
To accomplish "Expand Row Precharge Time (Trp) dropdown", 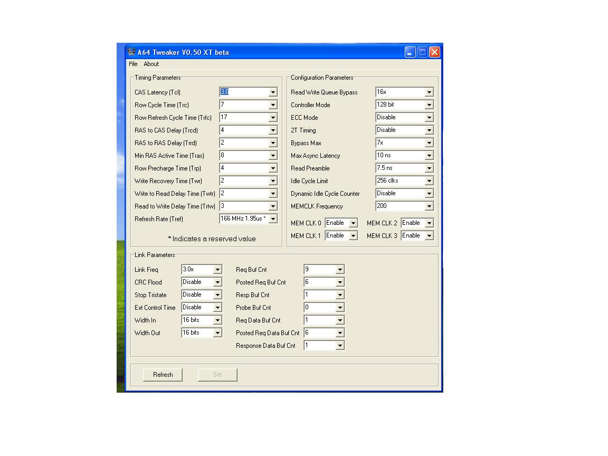I will 273,168.
